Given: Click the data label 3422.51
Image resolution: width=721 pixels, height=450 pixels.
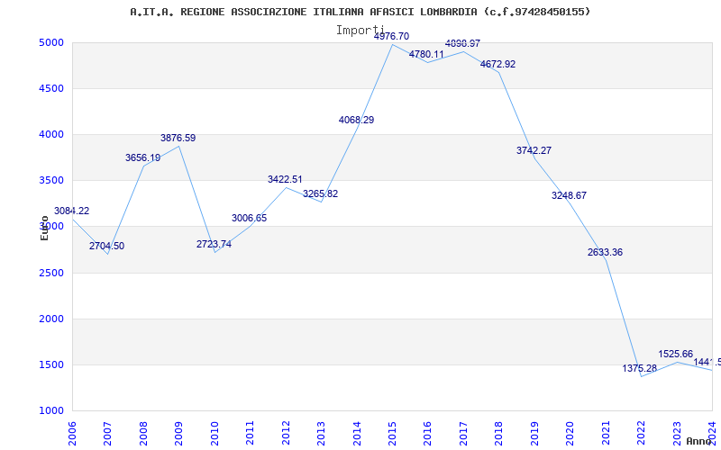Looking at the screenshot, I should coord(285,179).
